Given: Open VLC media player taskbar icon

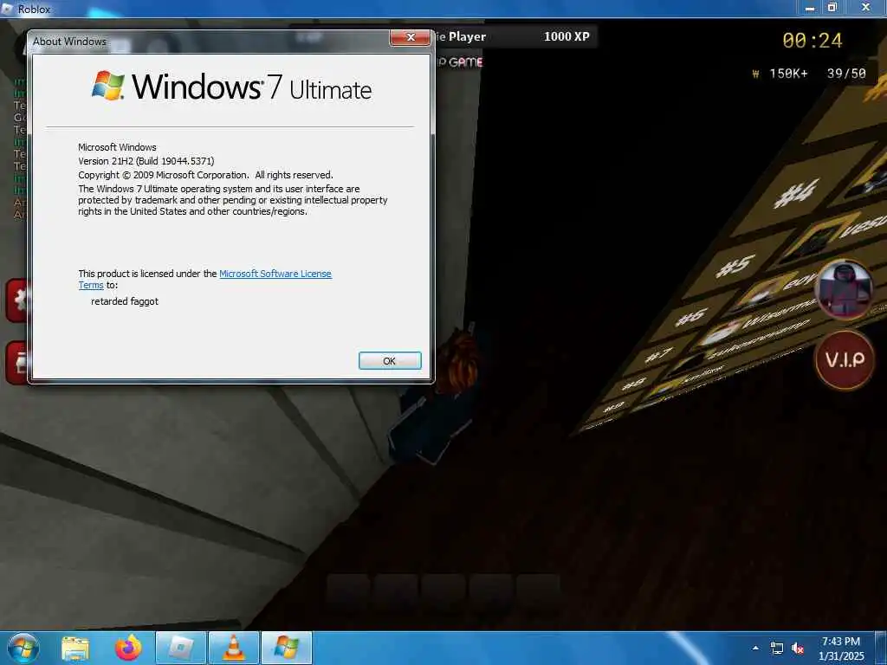Looking at the screenshot, I should [x=234, y=648].
